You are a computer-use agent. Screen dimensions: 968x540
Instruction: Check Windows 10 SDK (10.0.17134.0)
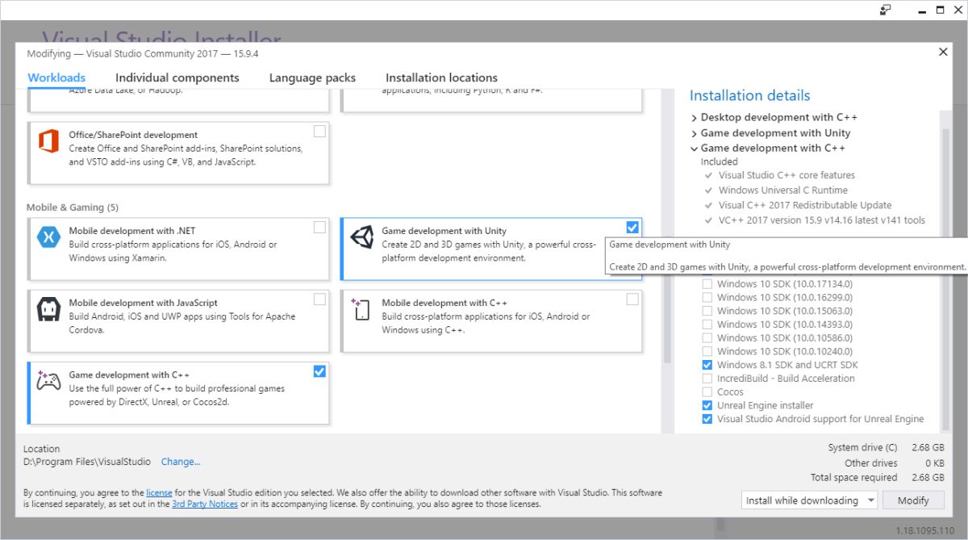pyautogui.click(x=707, y=284)
